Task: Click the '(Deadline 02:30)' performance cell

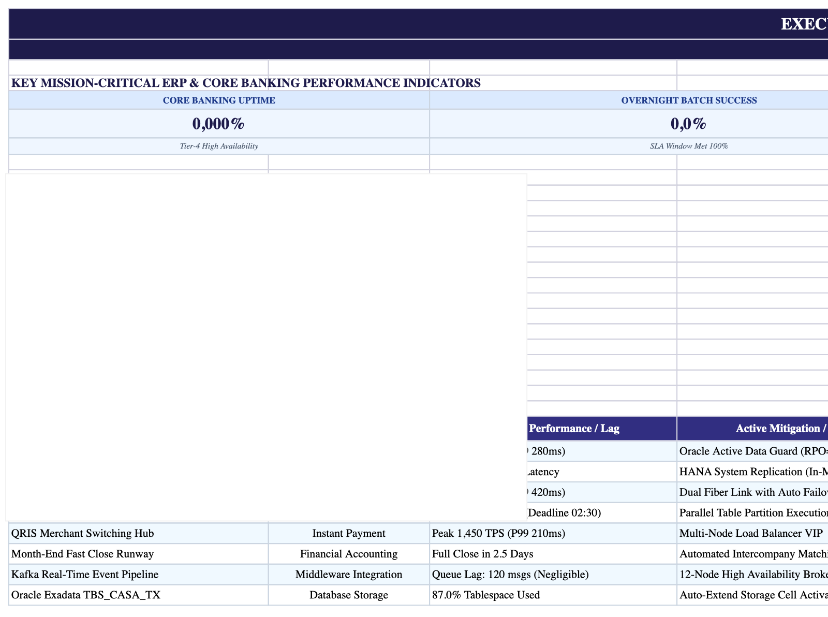Action: pyautogui.click(x=602, y=512)
